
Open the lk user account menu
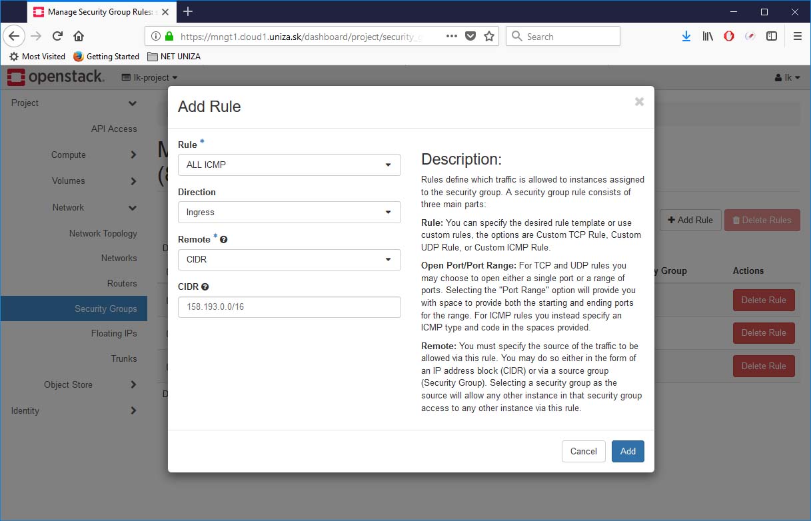click(788, 77)
